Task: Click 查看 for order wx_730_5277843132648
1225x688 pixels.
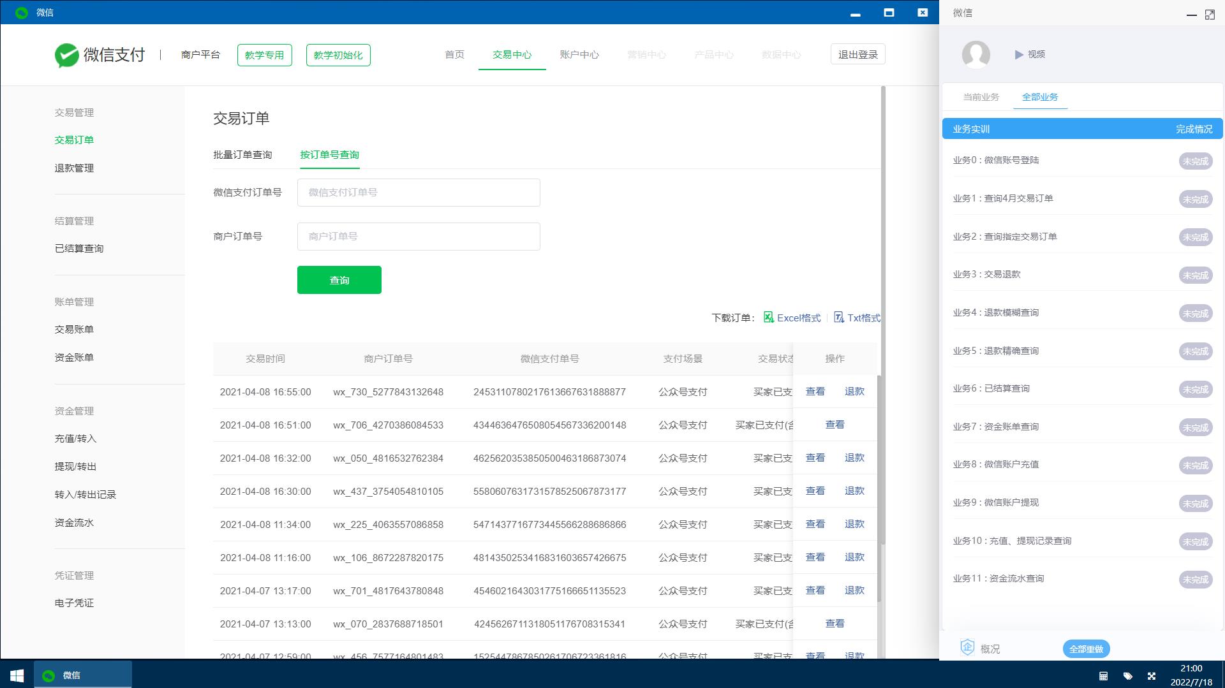Action: 815,392
